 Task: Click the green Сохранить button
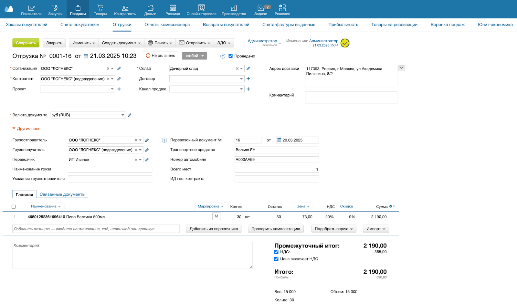pyautogui.click(x=26, y=43)
